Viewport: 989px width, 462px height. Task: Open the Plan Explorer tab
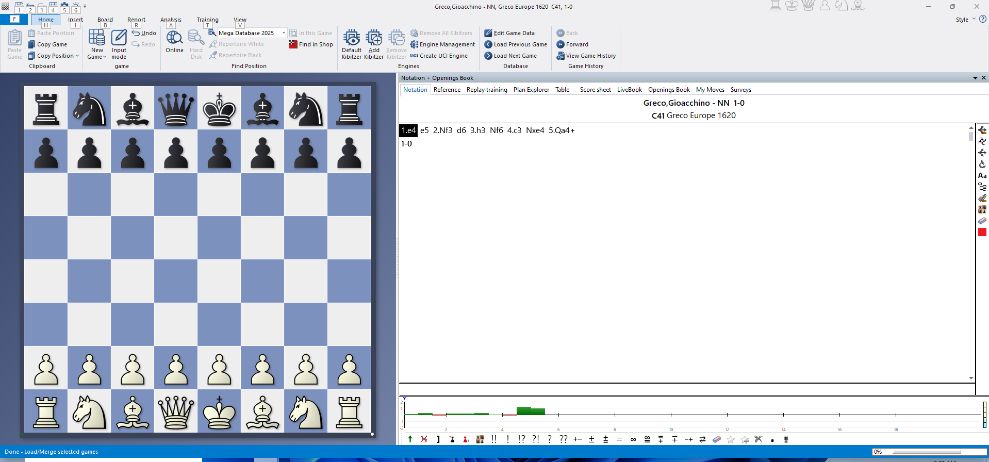point(531,90)
